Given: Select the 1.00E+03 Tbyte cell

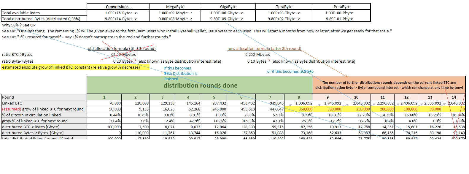Looking at the screenshot, I should pos(284,13).
